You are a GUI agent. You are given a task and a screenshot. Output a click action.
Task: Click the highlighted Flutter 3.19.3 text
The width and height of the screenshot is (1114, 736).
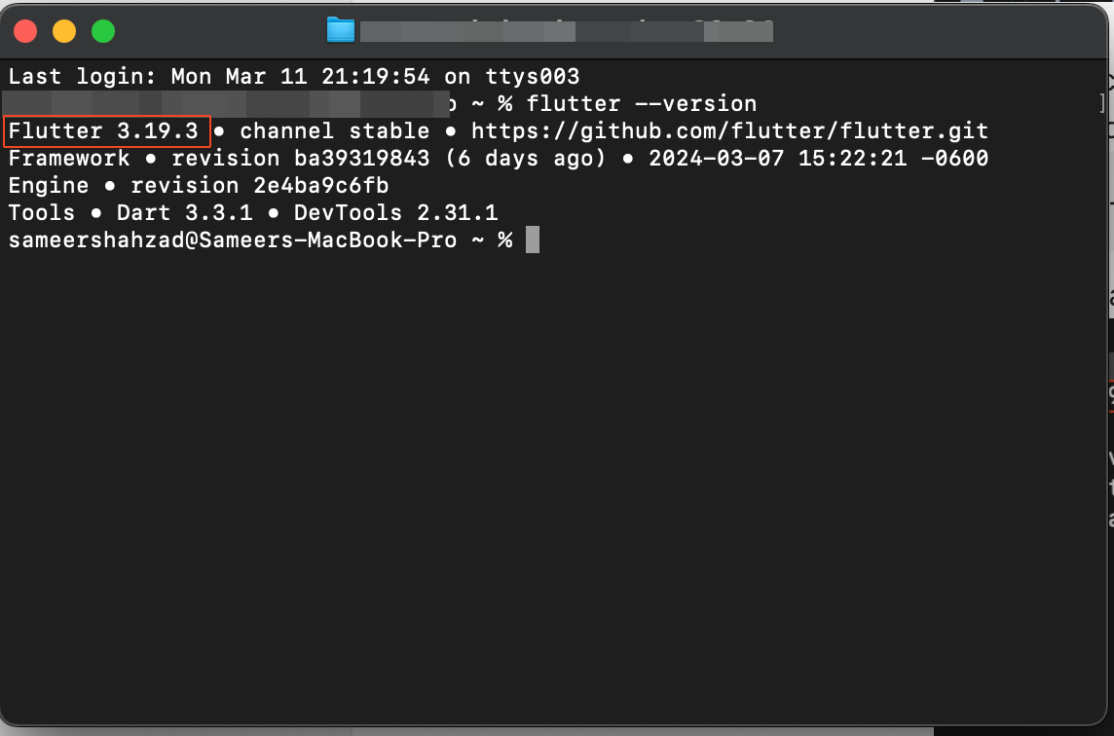pyautogui.click(x=104, y=130)
